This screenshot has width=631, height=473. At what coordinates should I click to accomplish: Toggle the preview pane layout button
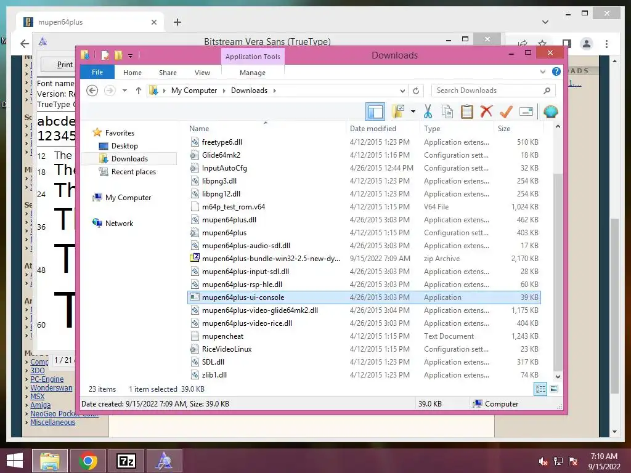click(x=375, y=111)
